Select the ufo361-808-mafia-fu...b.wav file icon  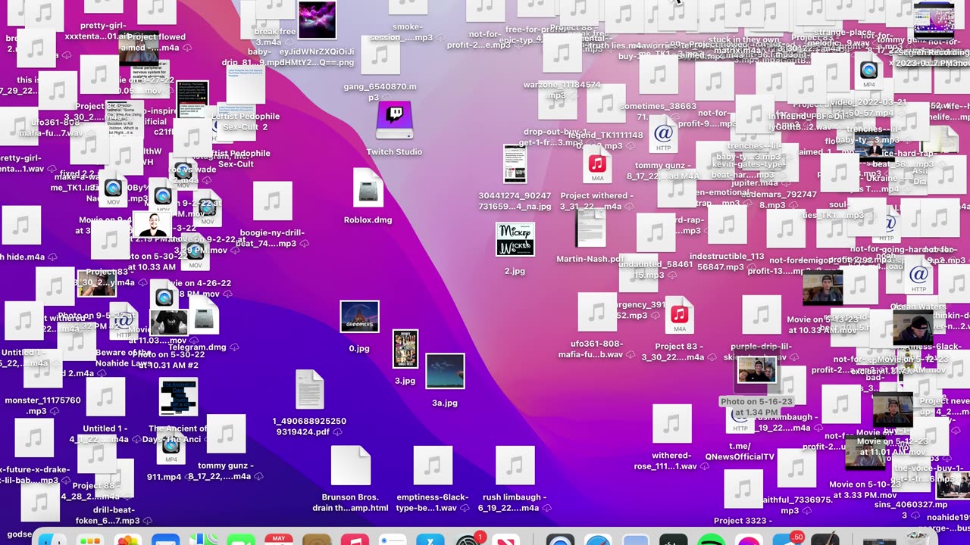click(596, 312)
